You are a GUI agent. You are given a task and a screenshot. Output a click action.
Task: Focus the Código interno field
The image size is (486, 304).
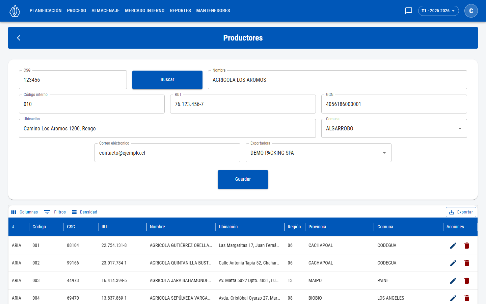point(92,104)
